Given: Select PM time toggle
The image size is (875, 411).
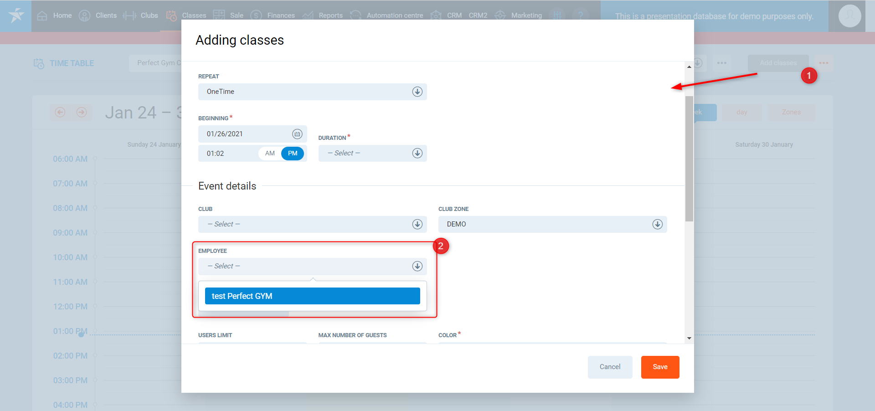Looking at the screenshot, I should tap(293, 154).
